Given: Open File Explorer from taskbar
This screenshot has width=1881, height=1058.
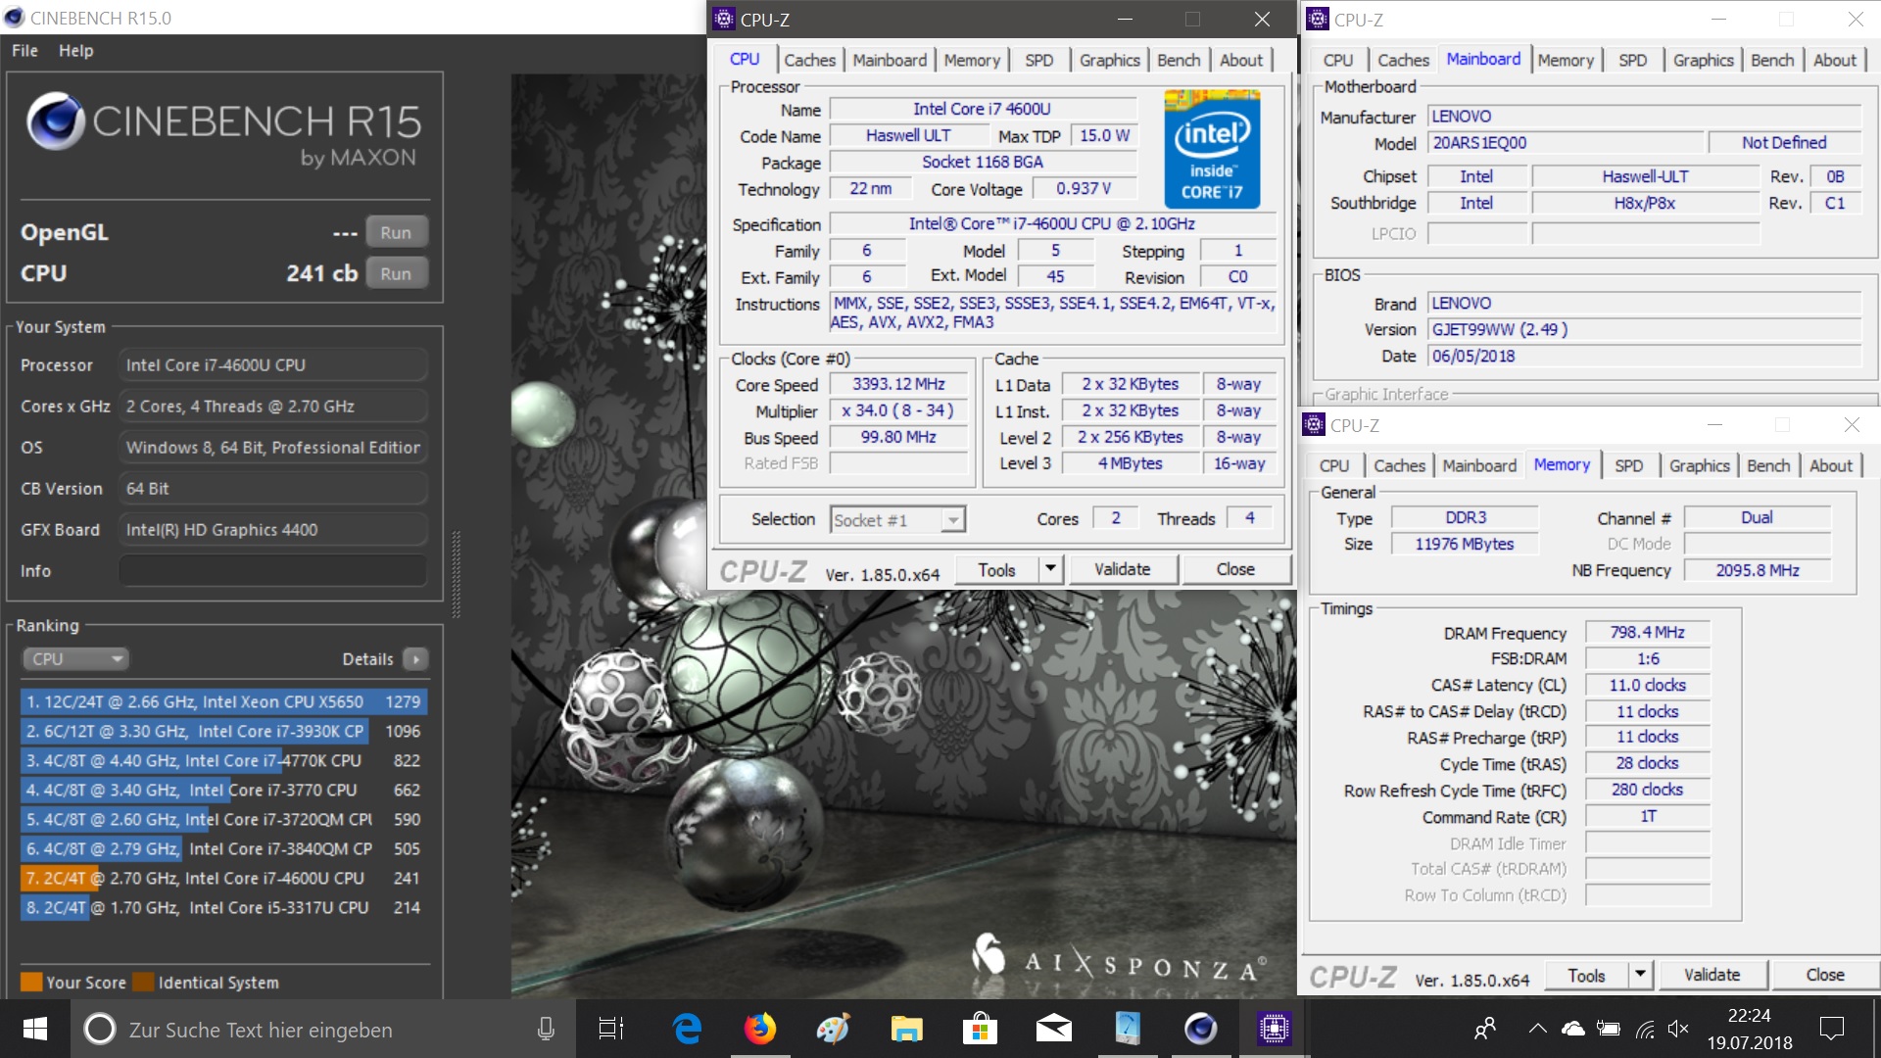Looking at the screenshot, I should (906, 1030).
